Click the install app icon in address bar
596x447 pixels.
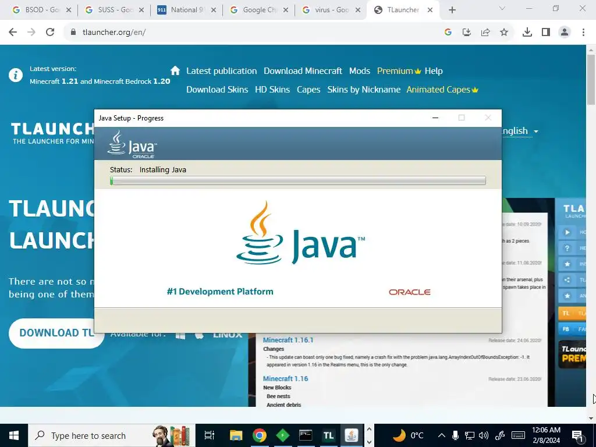click(x=467, y=33)
